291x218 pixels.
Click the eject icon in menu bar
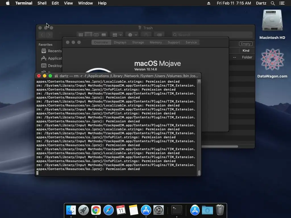[x=209, y=3]
